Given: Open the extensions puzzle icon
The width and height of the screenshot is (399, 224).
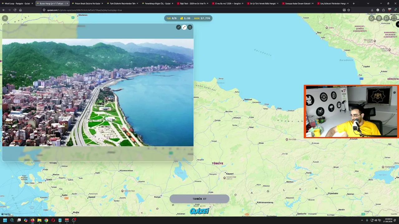Looking at the screenshot, I should pyautogui.click(x=383, y=10).
